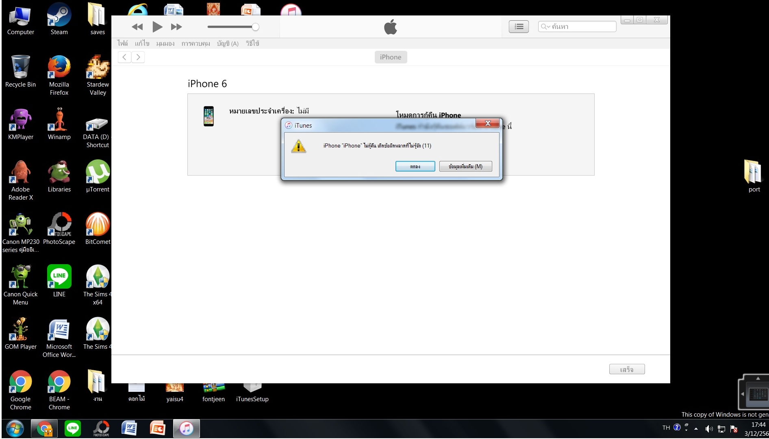The height and width of the screenshot is (439, 769).
Task: Show hidden system tray icons
Action: pyautogui.click(x=696, y=428)
